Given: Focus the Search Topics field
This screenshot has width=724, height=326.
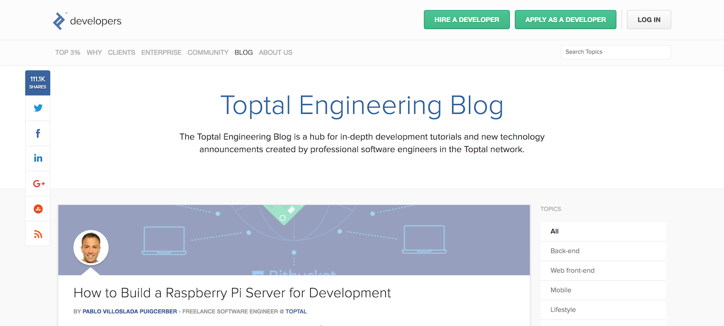Looking at the screenshot, I should tap(615, 52).
